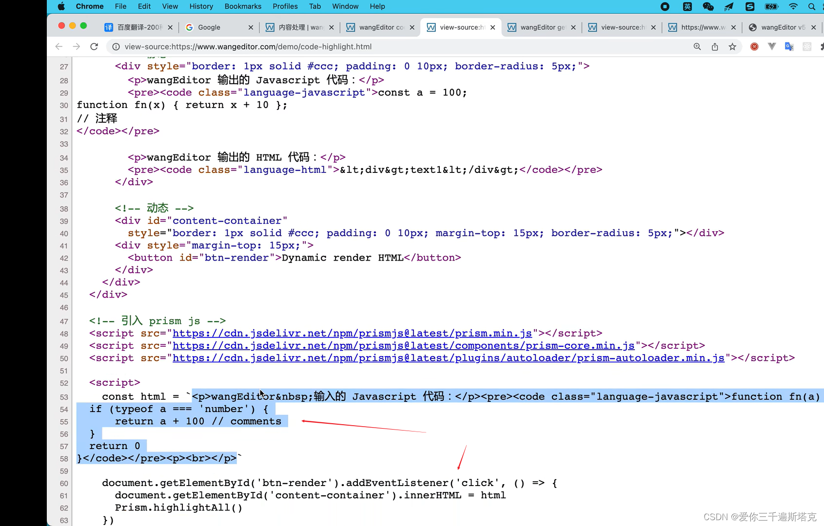This screenshot has width=824, height=526.
Task: Click the screen recording stop icon in menu bar
Action: coord(665,6)
